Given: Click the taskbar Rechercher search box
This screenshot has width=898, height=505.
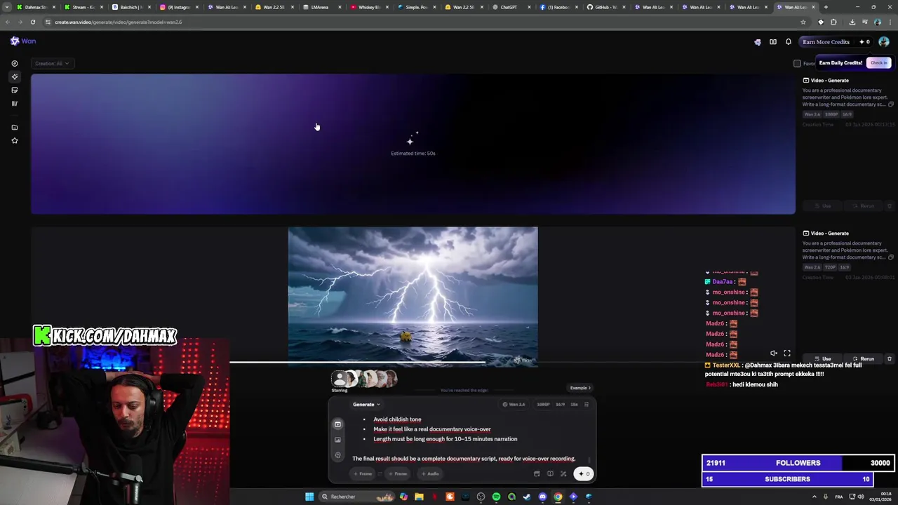Looking at the screenshot, I should 358,497.
